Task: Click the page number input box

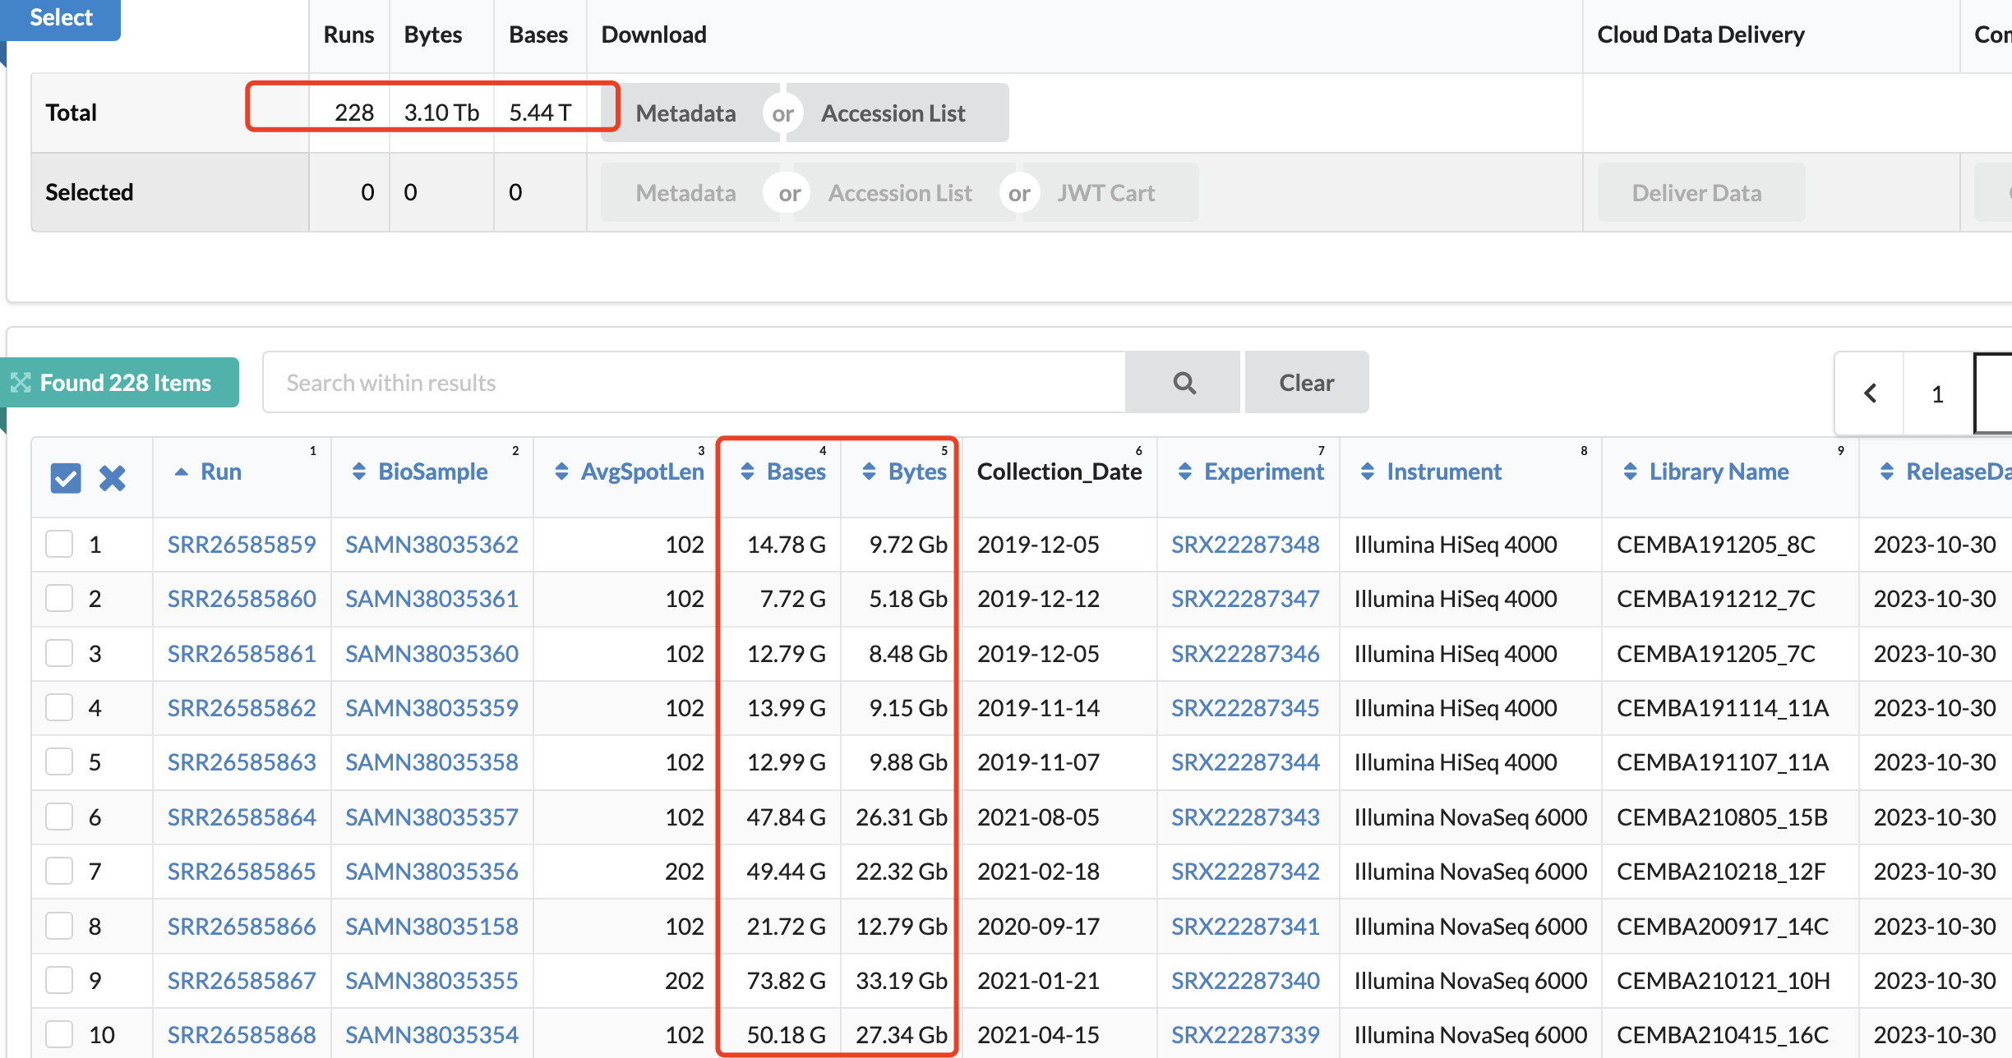Action: pyautogui.click(x=1994, y=393)
